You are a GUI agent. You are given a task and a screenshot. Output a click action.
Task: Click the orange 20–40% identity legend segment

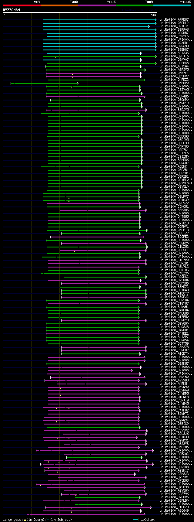[59, 5]
